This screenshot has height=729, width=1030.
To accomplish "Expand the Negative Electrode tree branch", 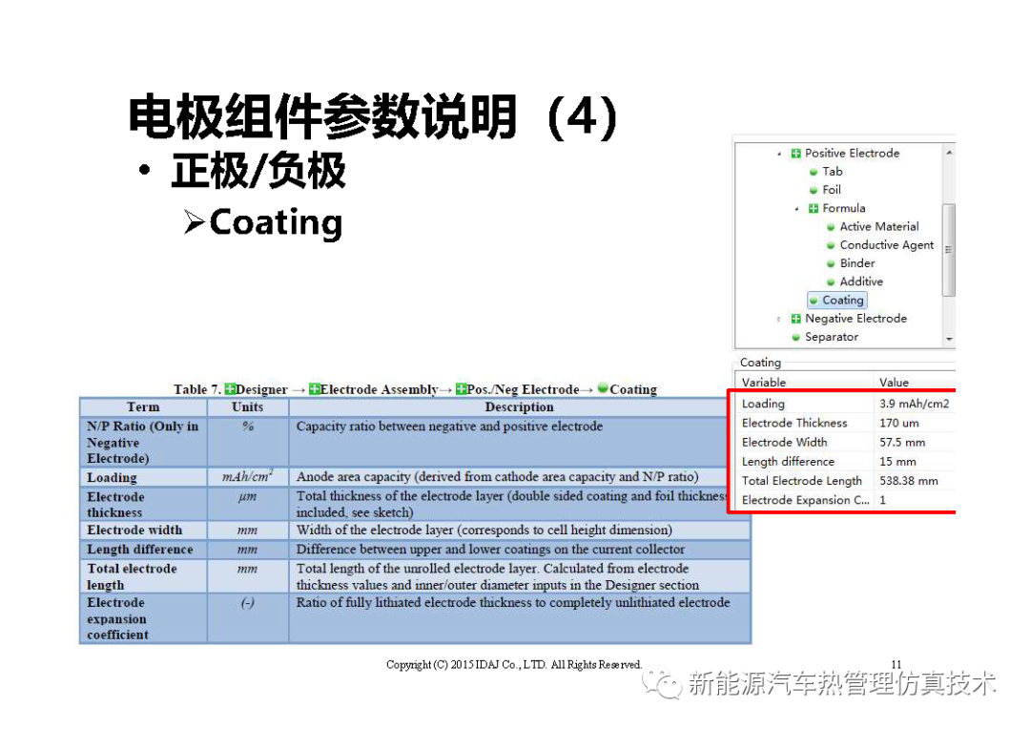I will [779, 320].
